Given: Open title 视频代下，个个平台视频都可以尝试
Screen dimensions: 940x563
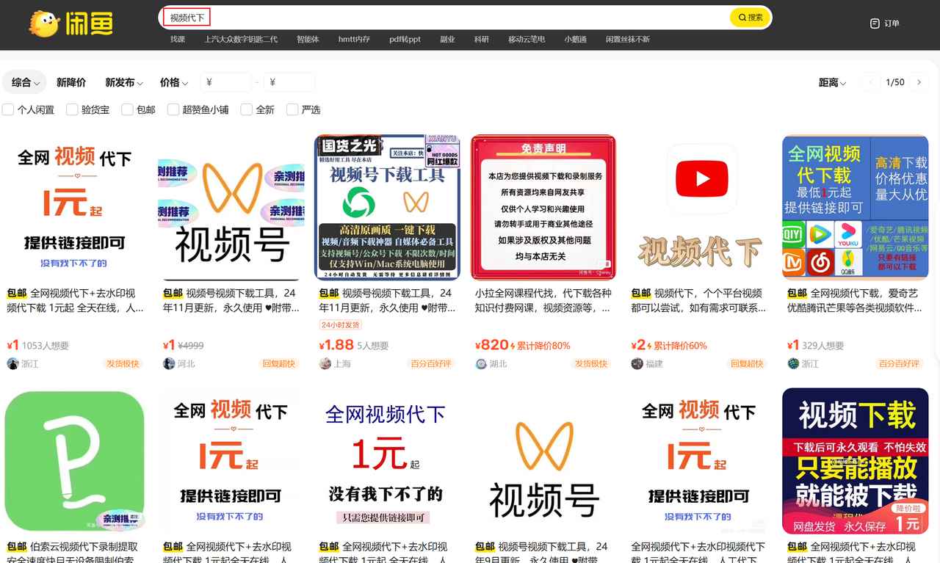Looking at the screenshot, I should pos(699,300).
